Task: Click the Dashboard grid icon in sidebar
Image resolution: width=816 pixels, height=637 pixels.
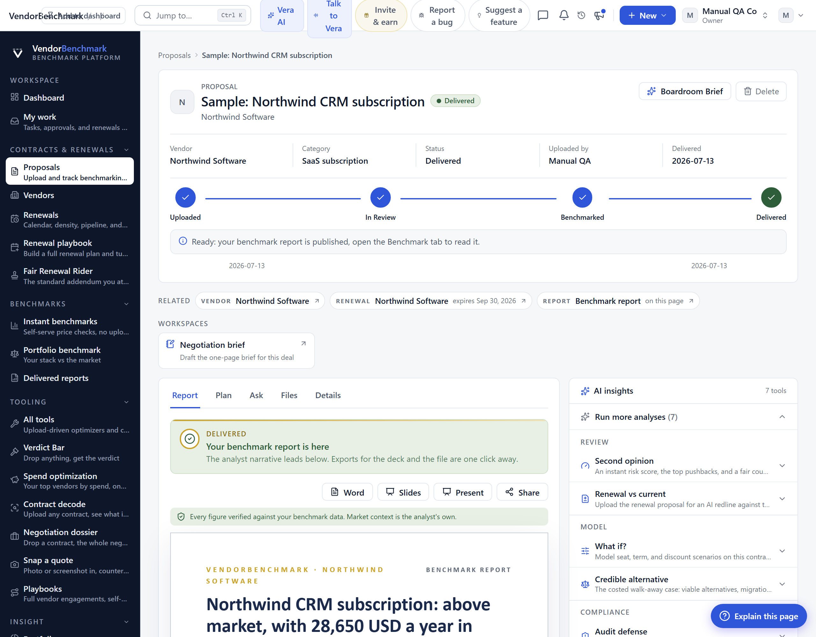Action: tap(15, 97)
